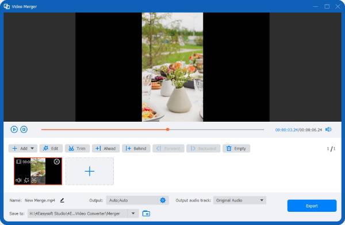Open Output audio track dropdown
This screenshot has width=345, height=225.
tap(240, 200)
